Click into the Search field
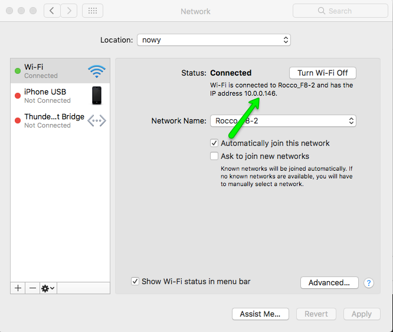The height and width of the screenshot is (332, 393). (340, 11)
